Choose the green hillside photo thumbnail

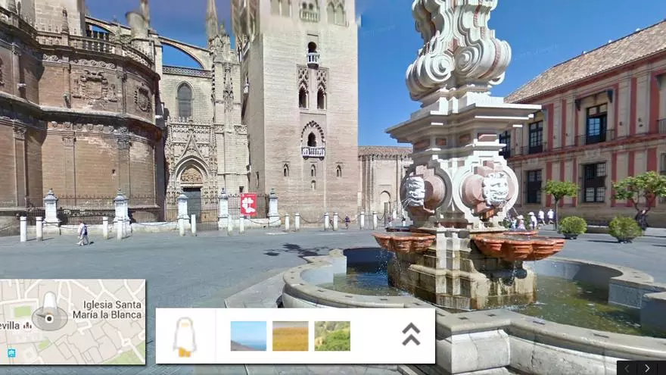(332, 336)
